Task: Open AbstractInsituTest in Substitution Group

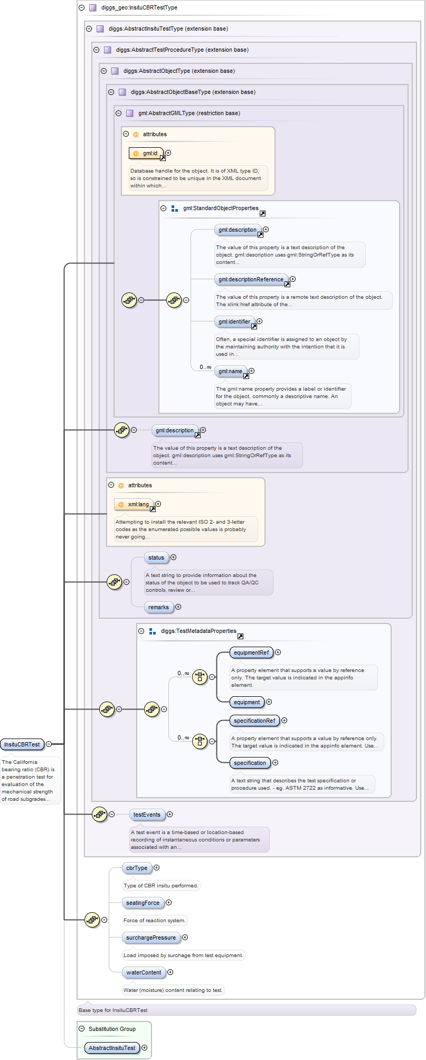Action: coord(112,1048)
